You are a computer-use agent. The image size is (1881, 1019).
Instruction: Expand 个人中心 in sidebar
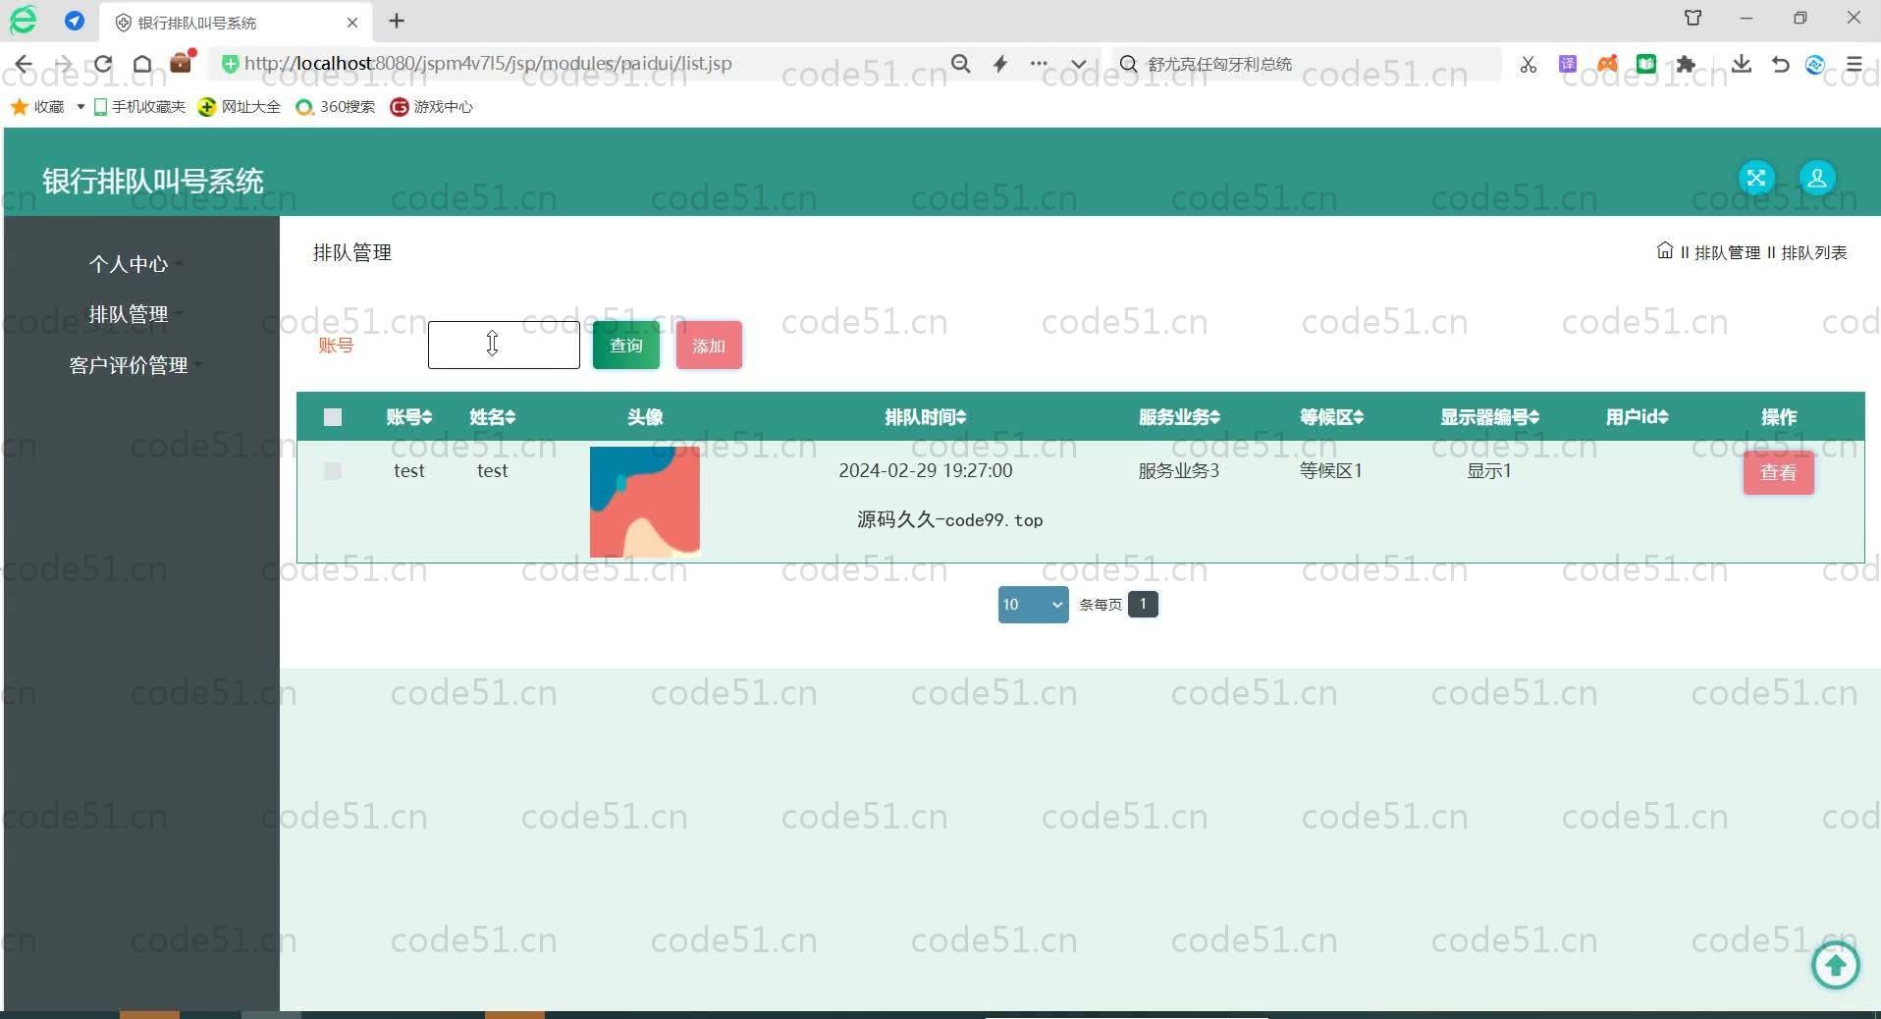(x=129, y=264)
